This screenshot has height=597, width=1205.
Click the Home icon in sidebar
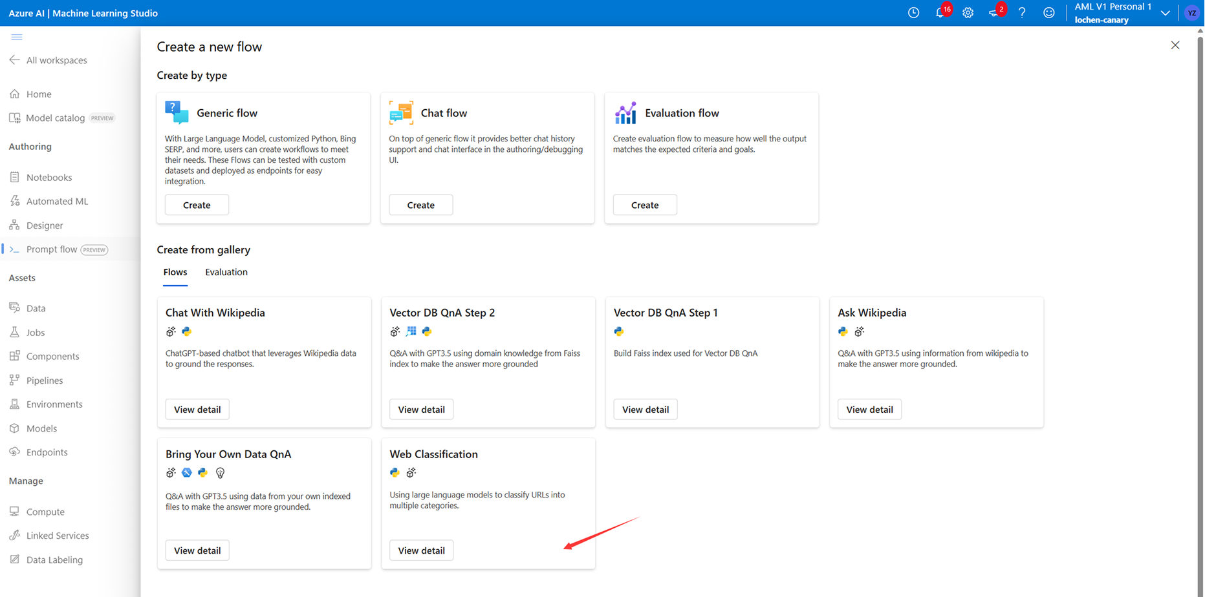click(14, 94)
